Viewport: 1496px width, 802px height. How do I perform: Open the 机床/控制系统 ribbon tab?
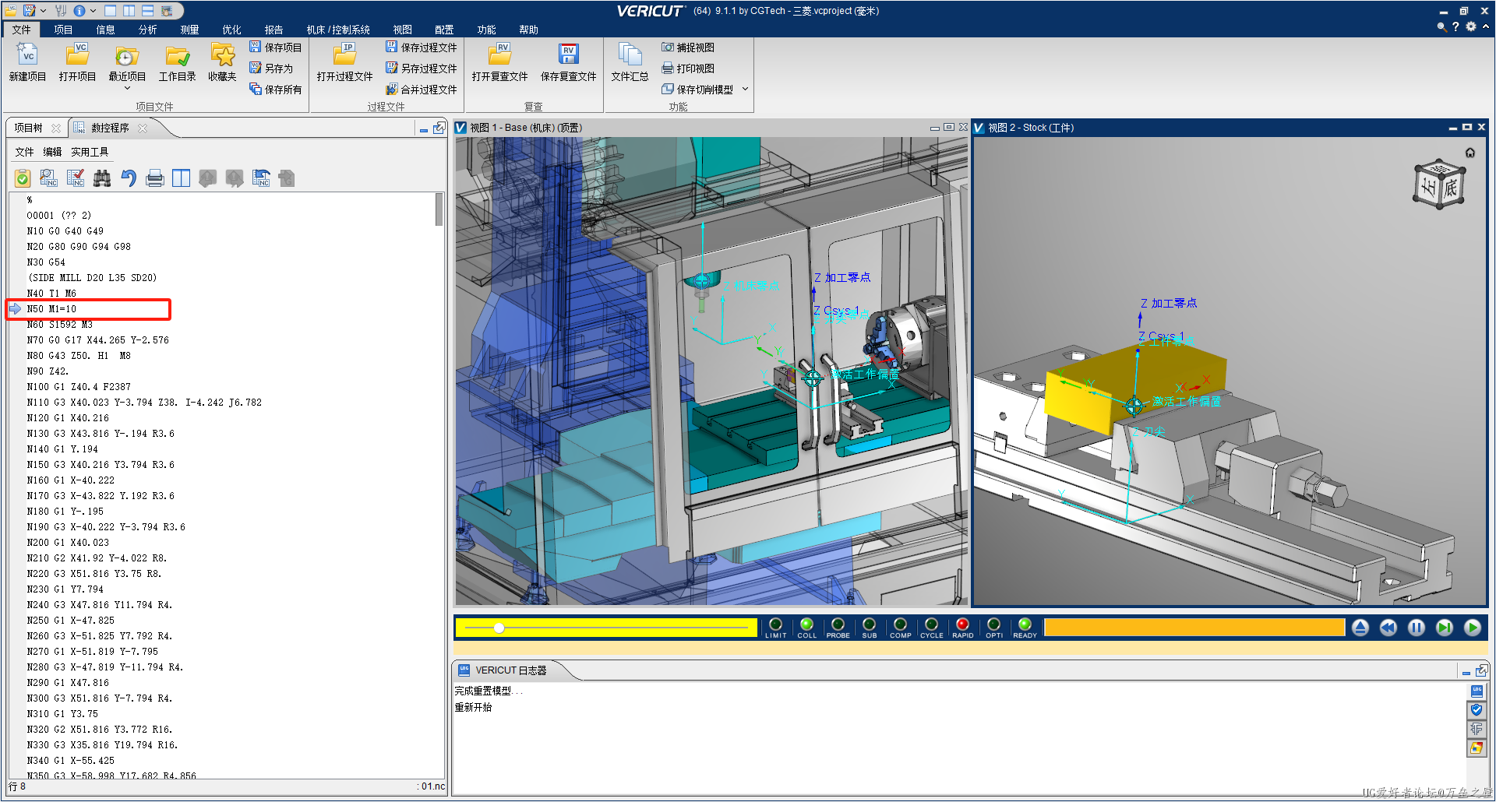338,30
